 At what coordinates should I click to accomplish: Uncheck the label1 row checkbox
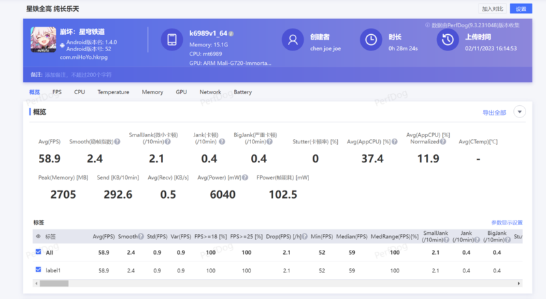(x=38, y=270)
